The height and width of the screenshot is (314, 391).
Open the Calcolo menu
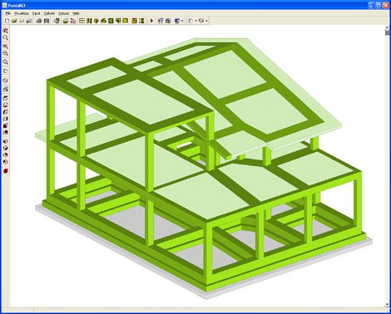coord(49,13)
